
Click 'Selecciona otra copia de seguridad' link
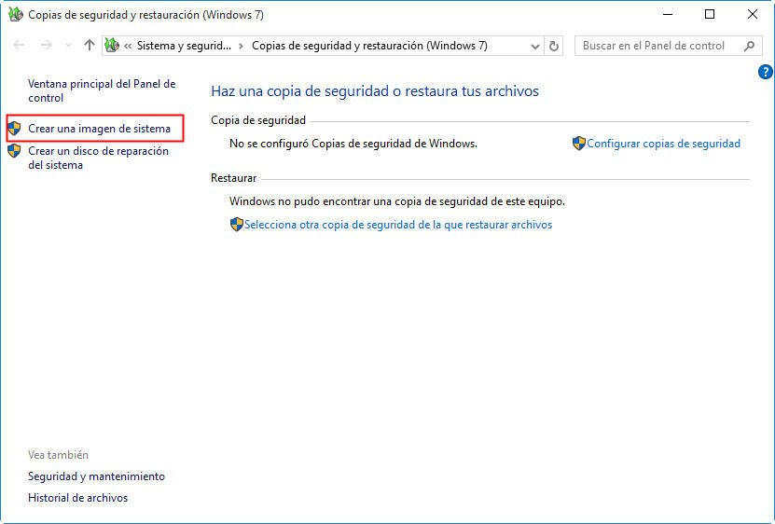point(398,225)
